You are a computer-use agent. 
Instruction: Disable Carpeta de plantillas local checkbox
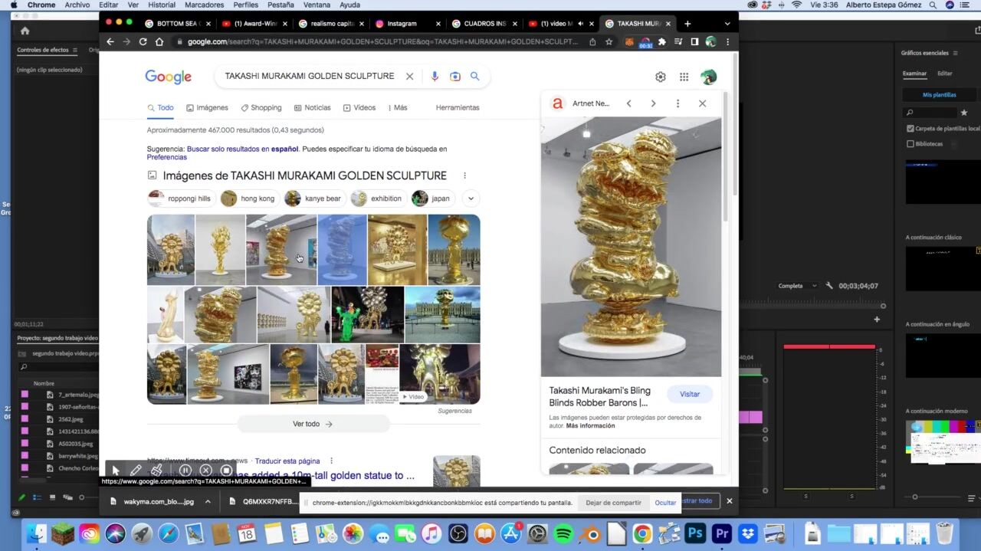click(910, 129)
